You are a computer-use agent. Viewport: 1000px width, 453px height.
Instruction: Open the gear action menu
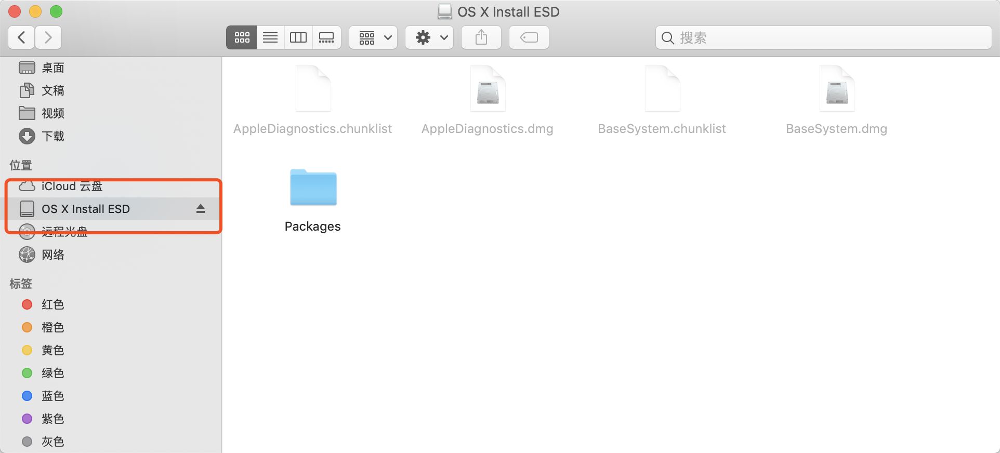(x=429, y=37)
